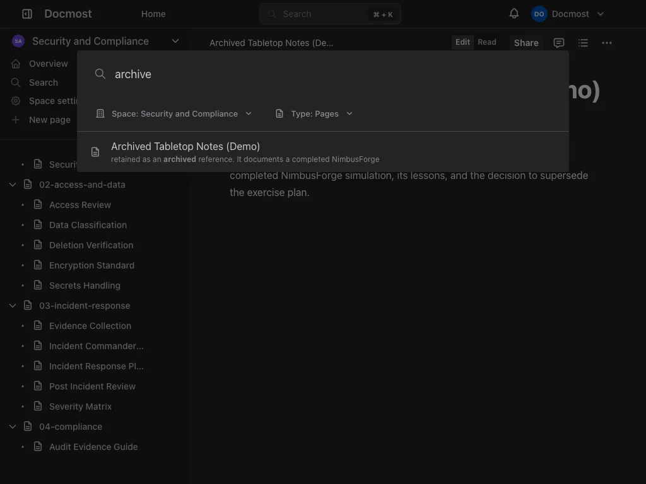
Task: Click the page icon beside Secrets Handling
Action: (x=38, y=285)
